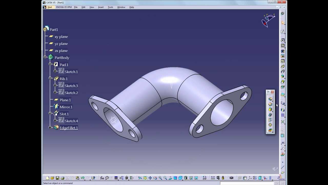Image resolution: width=328 pixels, height=185 pixels.
Task: Select the zx plane tree item
Action: coord(61,51)
